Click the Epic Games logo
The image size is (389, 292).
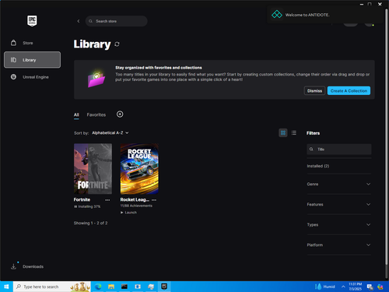pos(32,21)
